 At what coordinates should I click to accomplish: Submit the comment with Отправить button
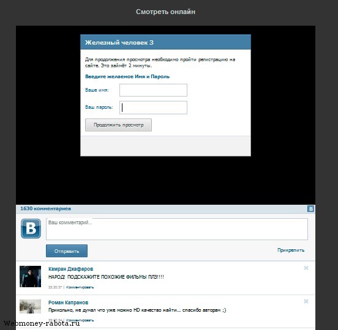[67, 251]
